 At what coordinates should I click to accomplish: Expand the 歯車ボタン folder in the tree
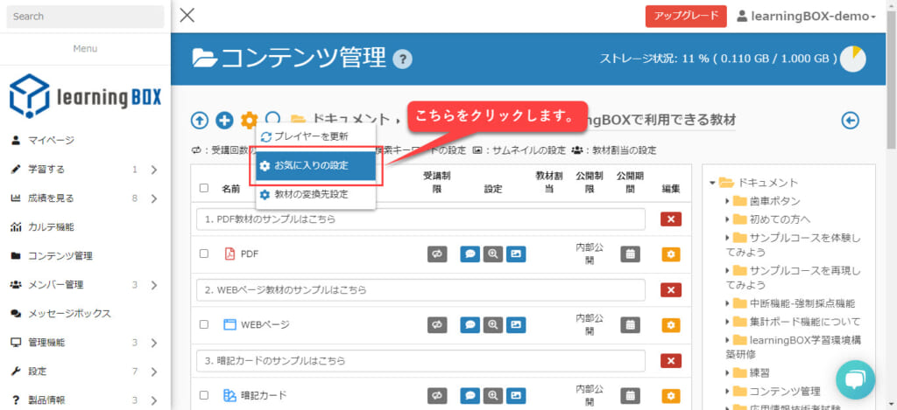point(728,201)
